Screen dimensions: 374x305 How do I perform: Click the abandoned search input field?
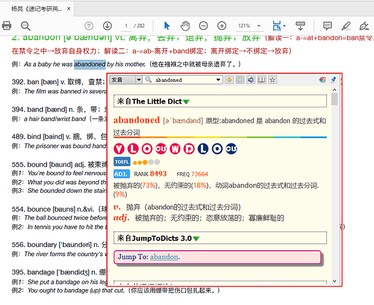click(184, 80)
